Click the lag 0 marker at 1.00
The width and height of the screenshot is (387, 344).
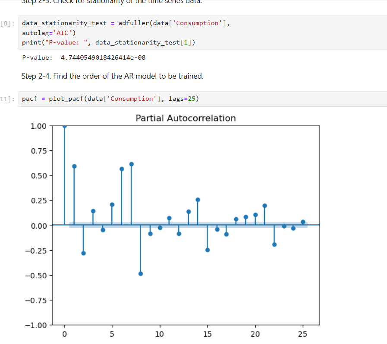click(64, 126)
